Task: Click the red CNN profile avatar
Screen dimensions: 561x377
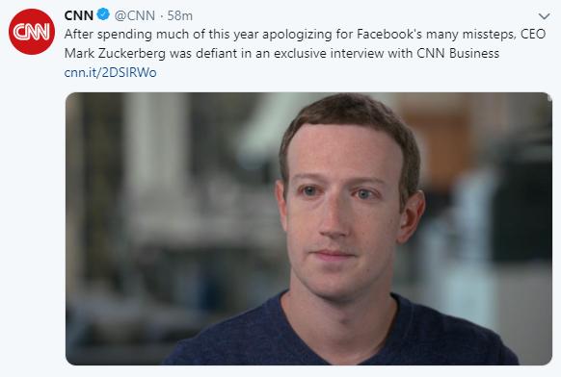Action: (32, 32)
